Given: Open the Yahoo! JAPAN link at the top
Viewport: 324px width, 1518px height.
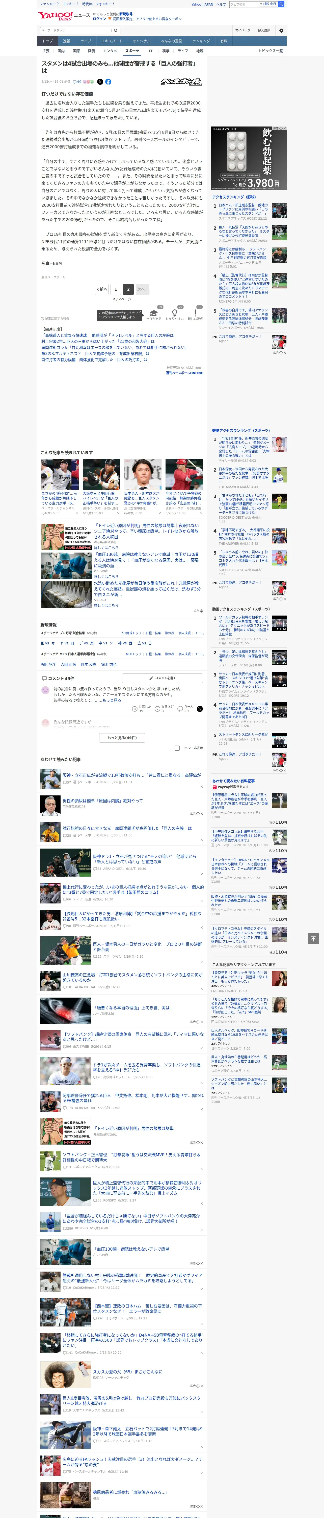Looking at the screenshot, I should click(202, 4).
